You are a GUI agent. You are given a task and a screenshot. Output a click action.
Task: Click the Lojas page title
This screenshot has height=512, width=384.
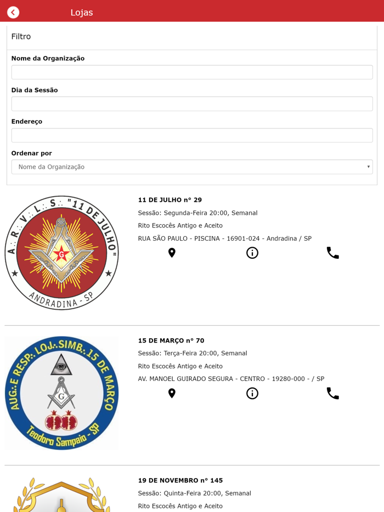(x=82, y=13)
